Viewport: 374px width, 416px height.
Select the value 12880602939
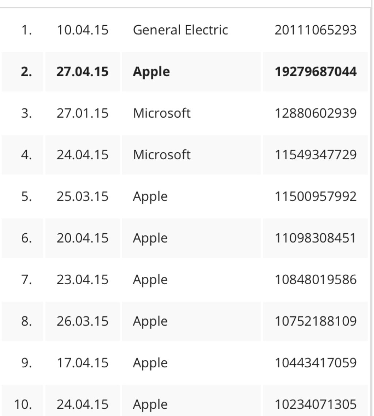[x=315, y=113]
